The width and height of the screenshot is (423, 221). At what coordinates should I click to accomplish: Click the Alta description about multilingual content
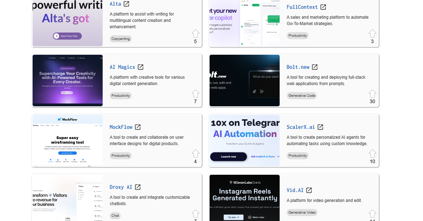click(142, 20)
